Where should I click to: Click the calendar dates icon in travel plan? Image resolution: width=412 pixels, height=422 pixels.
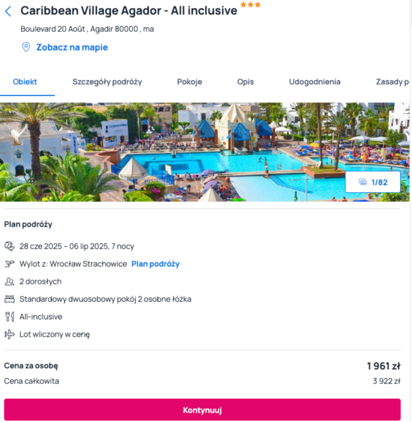tap(10, 246)
